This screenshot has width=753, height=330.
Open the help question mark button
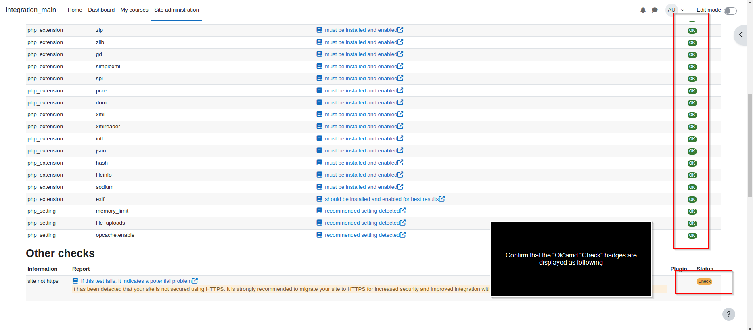pos(728,314)
